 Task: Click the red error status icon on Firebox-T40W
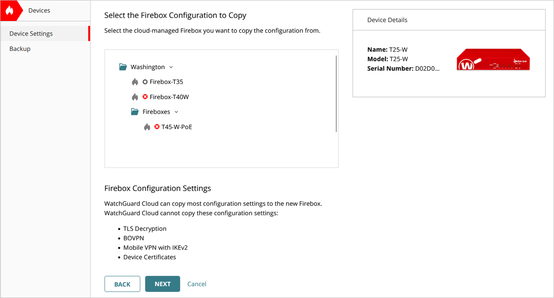click(145, 97)
